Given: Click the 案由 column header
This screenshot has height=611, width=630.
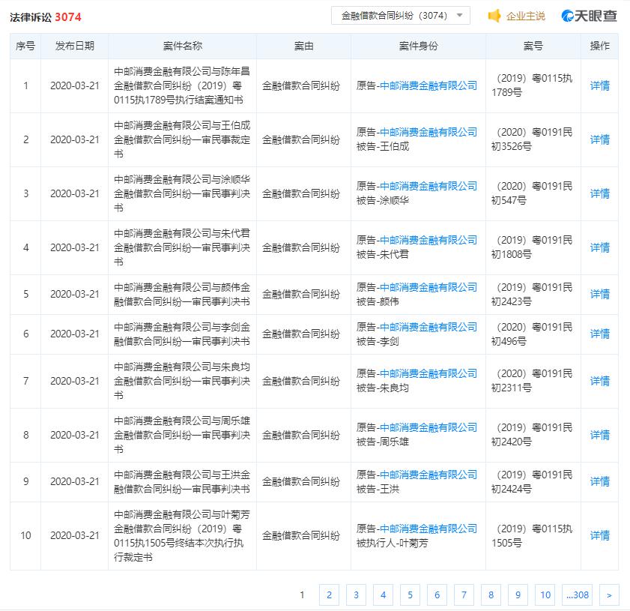Looking at the screenshot, I should click(x=303, y=46).
